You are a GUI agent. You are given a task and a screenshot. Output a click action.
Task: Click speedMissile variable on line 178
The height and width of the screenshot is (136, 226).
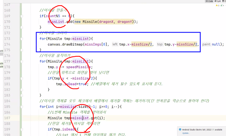[78, 67]
